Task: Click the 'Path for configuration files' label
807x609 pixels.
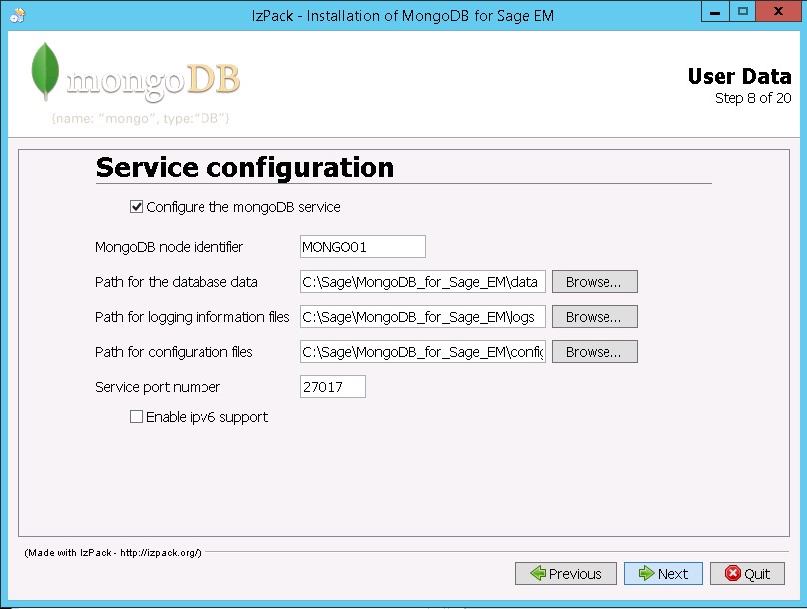Action: click(174, 352)
